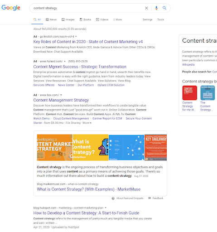Screen dimensions: 217x232
Task: Open the red 'Content Strategy for the Web' book cover
Action: 190,93
